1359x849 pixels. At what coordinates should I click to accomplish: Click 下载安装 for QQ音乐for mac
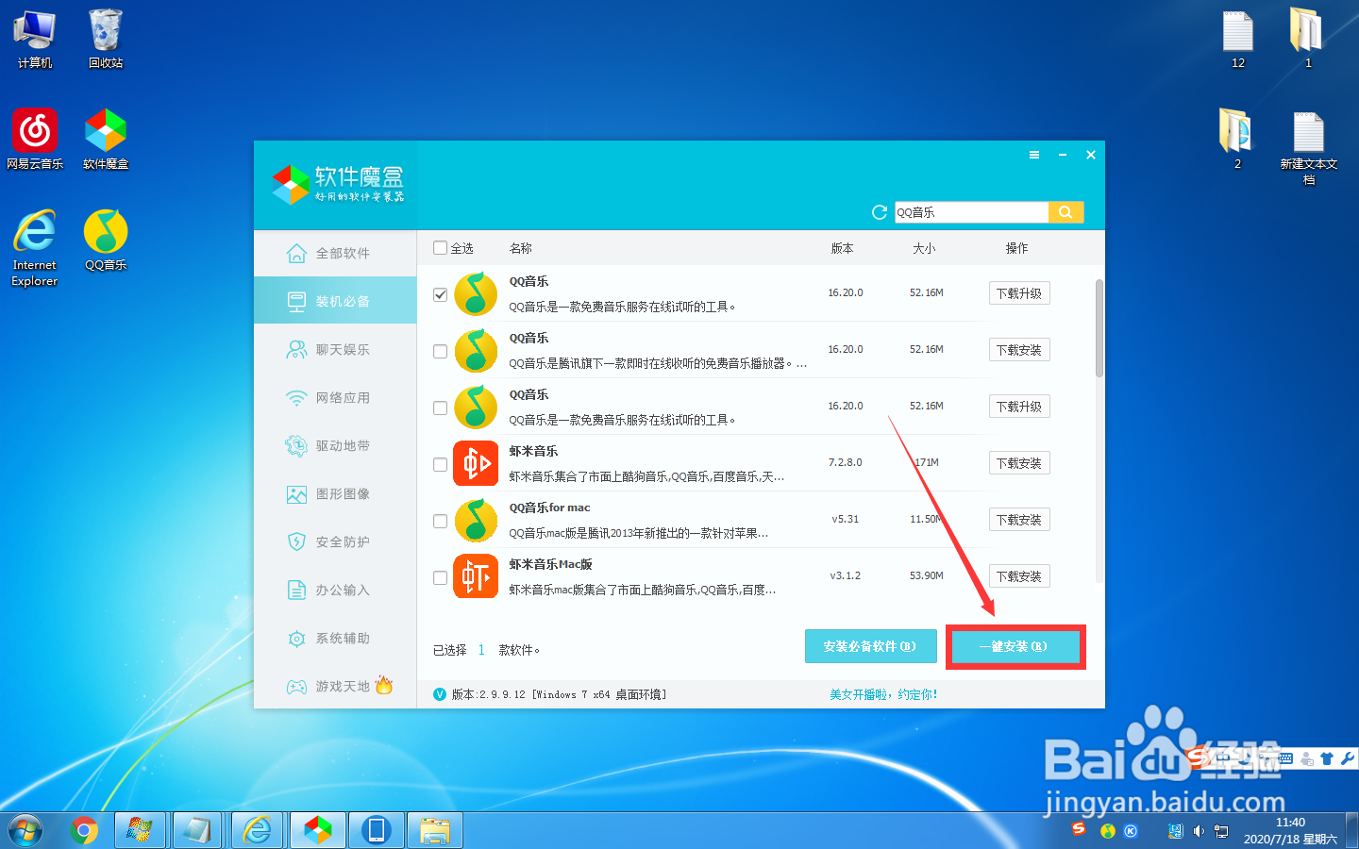(x=1019, y=520)
